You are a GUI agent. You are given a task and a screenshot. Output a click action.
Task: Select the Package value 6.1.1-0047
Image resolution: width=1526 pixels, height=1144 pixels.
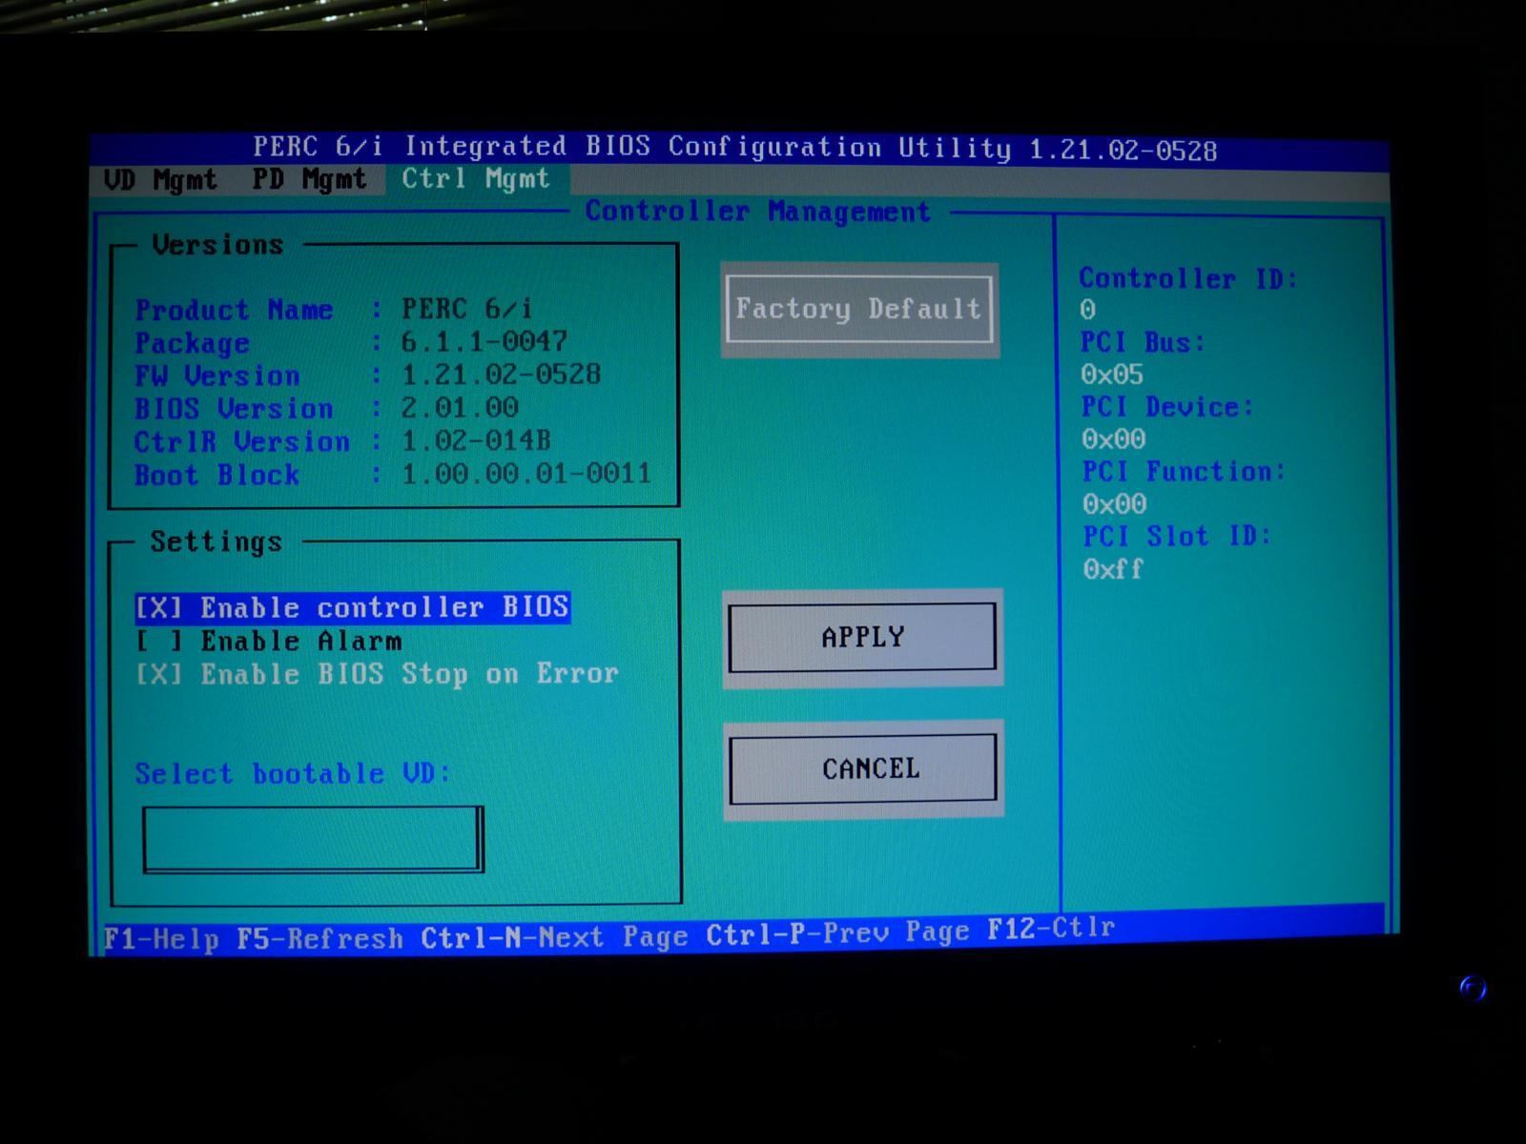pyautogui.click(x=485, y=341)
